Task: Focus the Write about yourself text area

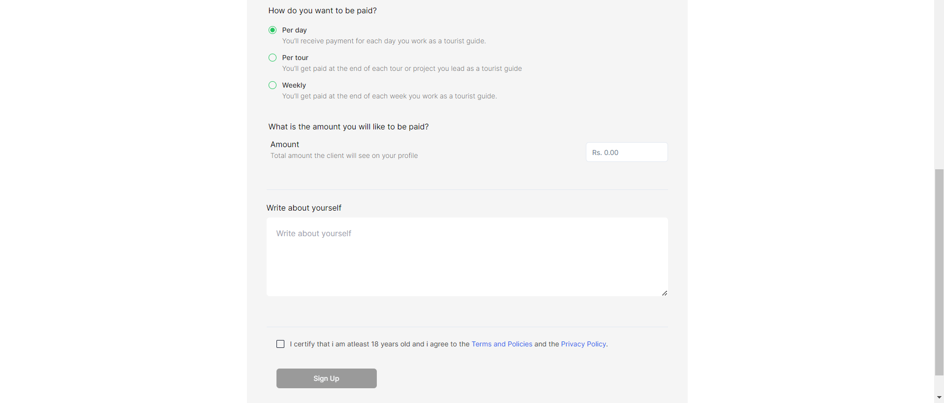Action: click(467, 257)
